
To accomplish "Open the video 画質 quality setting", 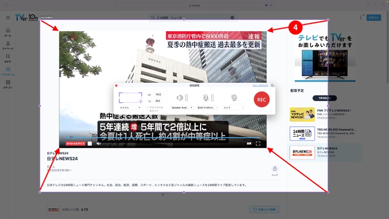I will 249,143.
